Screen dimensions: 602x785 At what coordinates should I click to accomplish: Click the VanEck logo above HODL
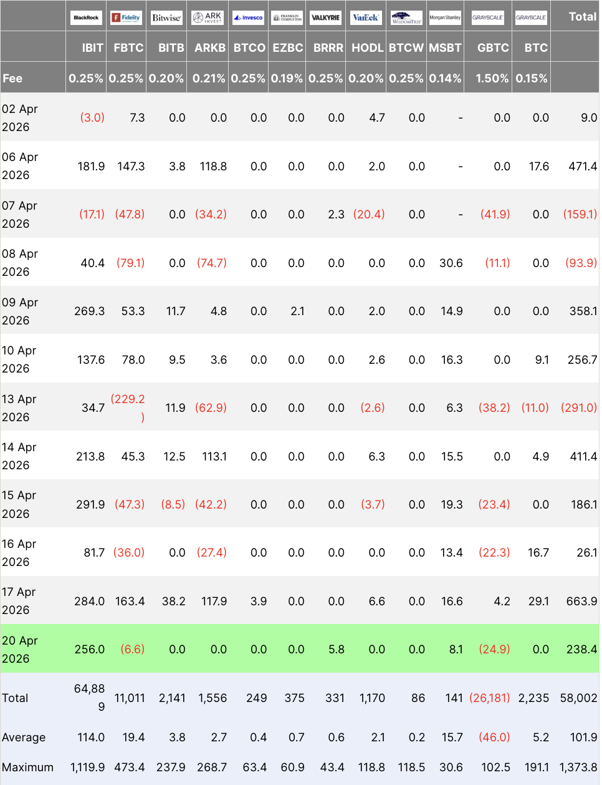click(x=367, y=17)
